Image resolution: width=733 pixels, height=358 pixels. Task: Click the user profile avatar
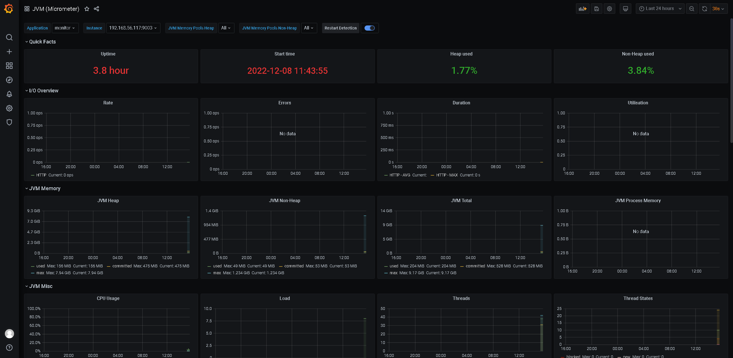click(9, 333)
